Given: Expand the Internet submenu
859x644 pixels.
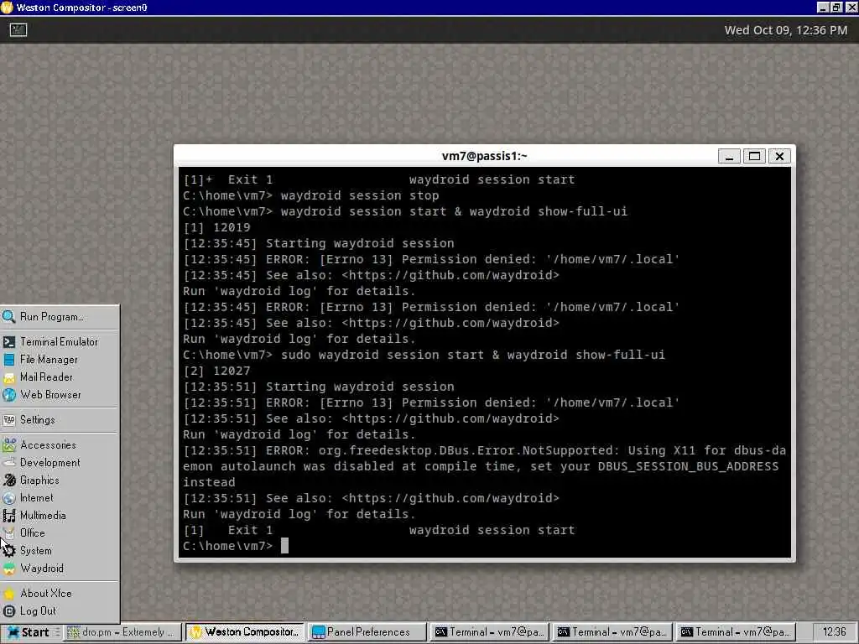Looking at the screenshot, I should point(60,497).
